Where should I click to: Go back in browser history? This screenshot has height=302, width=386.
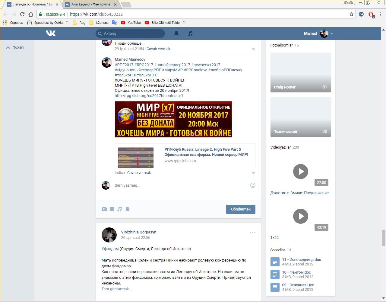coord(5,14)
